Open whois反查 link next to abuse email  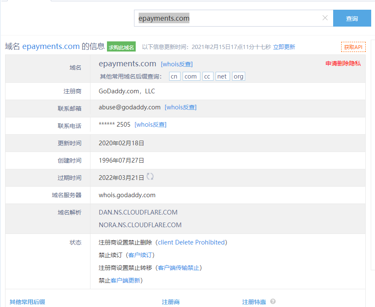[181, 107]
